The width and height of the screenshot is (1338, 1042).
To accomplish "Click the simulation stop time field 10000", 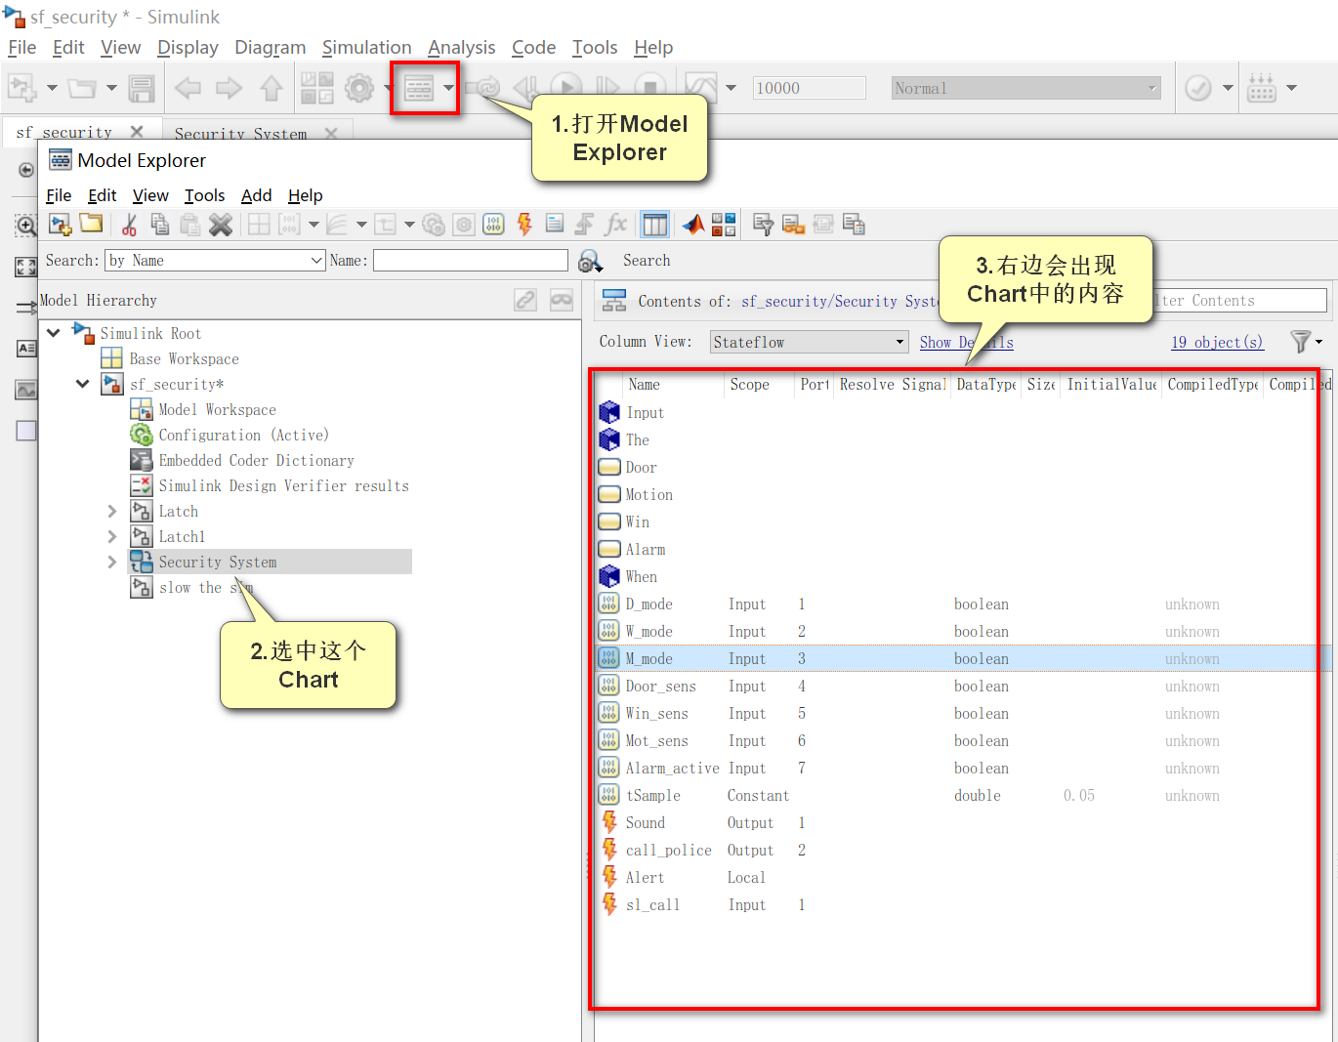I will coord(809,88).
